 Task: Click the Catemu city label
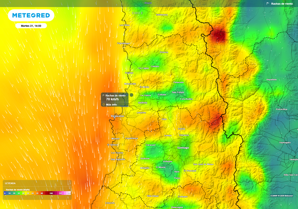pyautogui.click(x=162, y=94)
